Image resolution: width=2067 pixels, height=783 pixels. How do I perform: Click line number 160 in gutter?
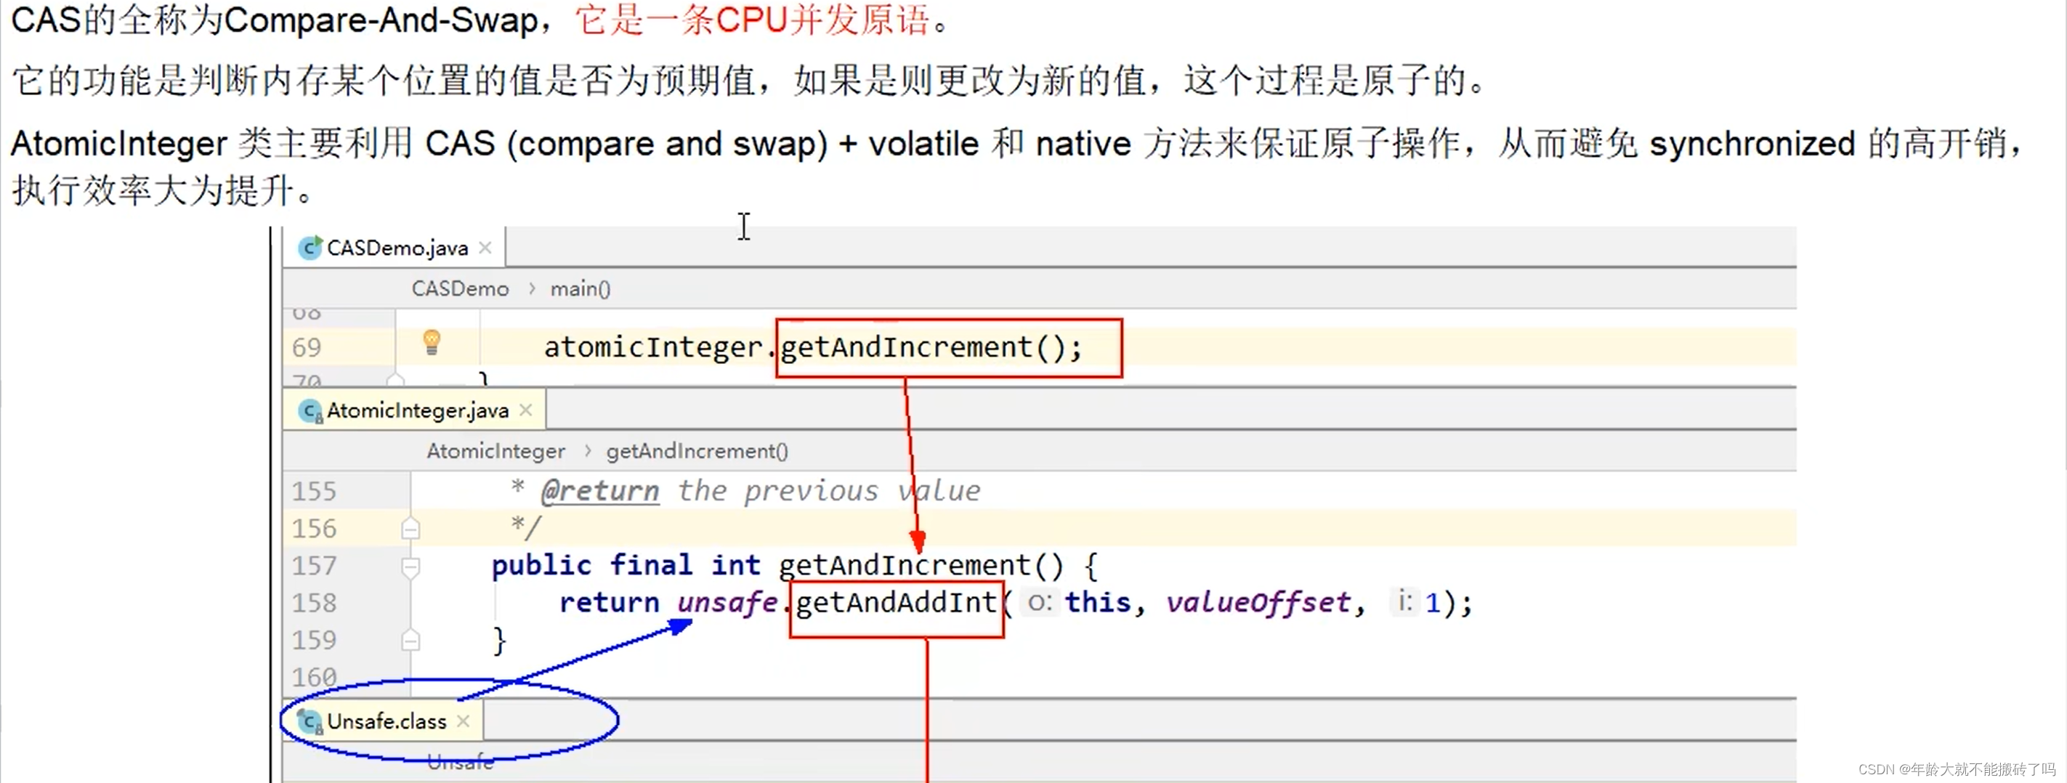[x=314, y=677]
